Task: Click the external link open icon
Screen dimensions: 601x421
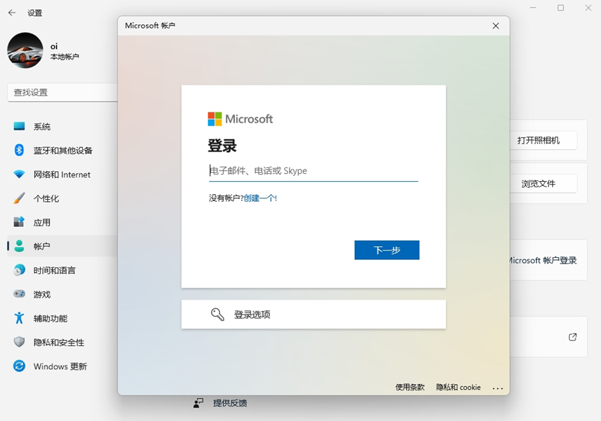Action: point(573,337)
